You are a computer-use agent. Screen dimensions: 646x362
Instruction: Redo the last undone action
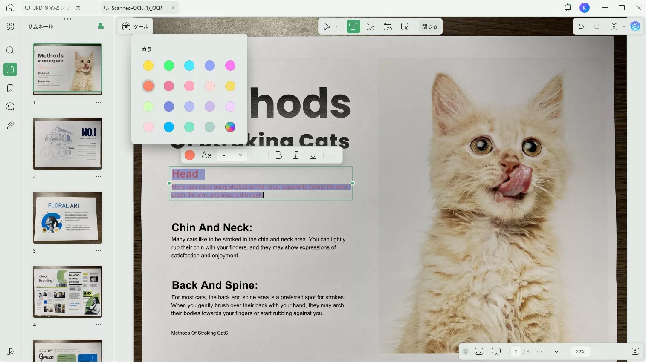597,26
